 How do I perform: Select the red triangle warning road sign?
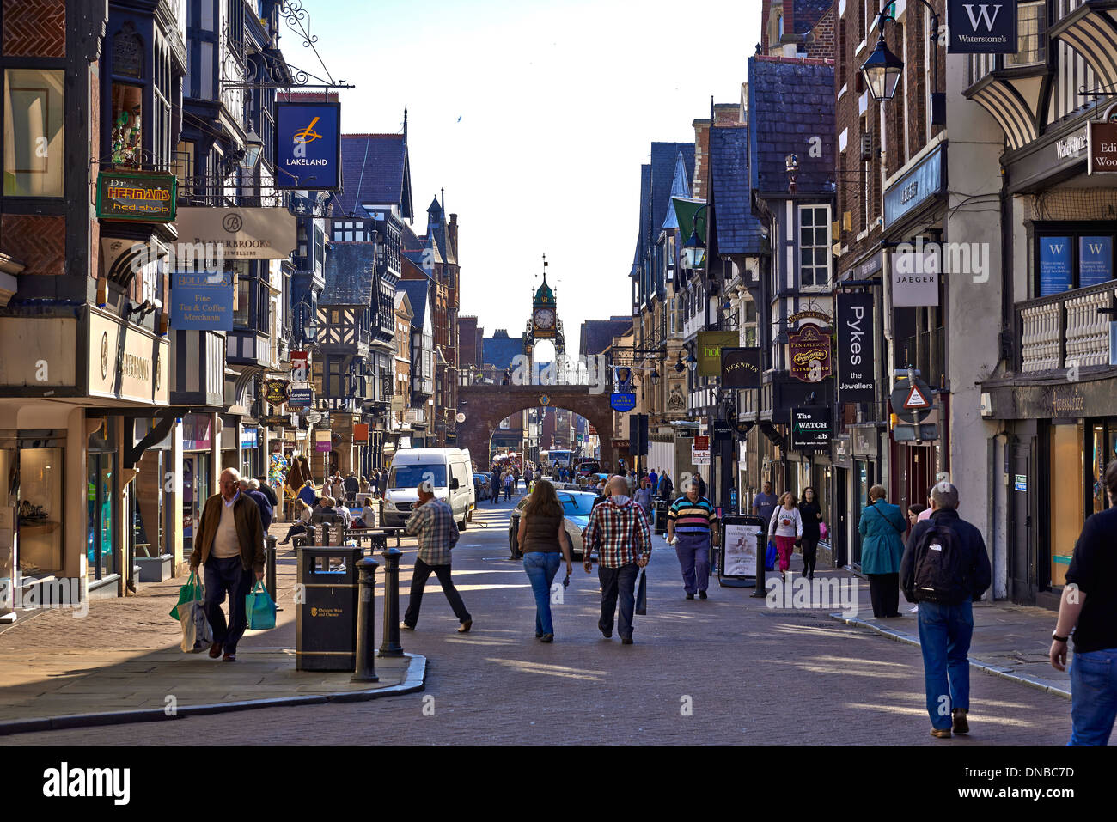(916, 397)
